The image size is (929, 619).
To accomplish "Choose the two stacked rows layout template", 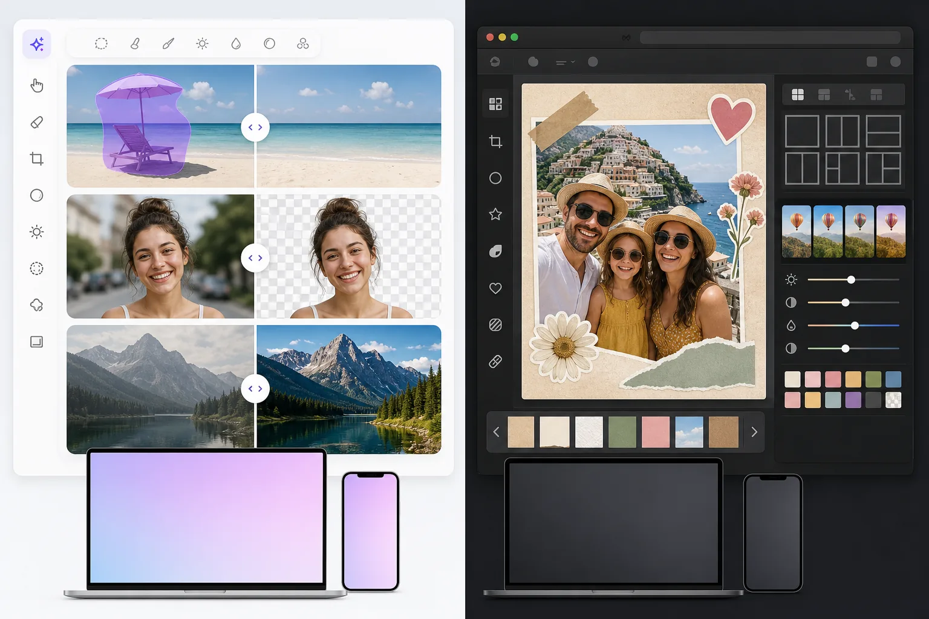I will coord(883,131).
